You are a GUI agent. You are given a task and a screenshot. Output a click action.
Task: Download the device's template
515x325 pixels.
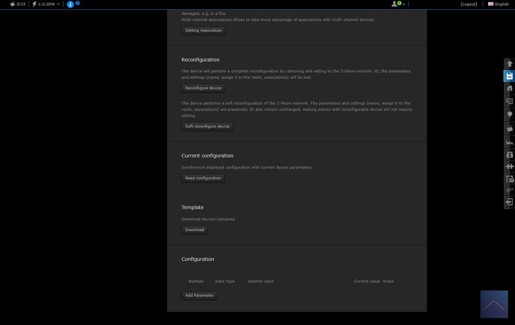[195, 230]
